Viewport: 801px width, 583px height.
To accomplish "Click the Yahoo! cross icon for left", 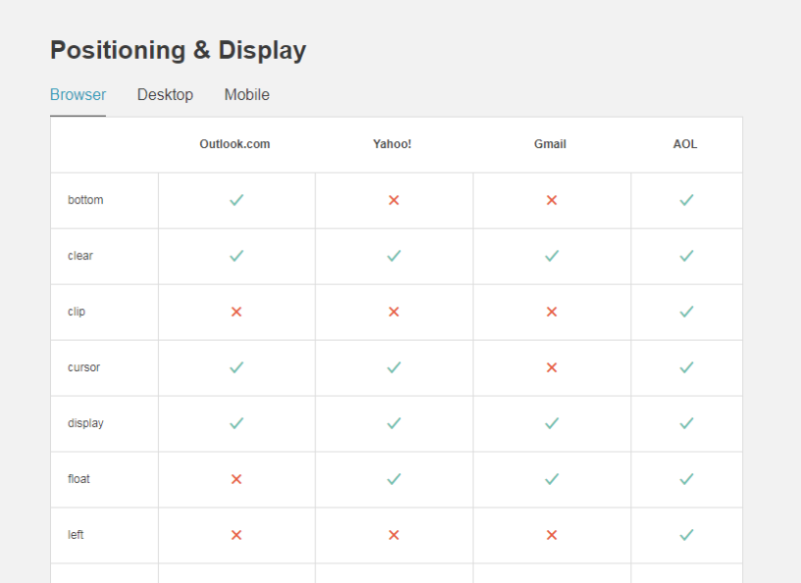I will click(x=394, y=535).
